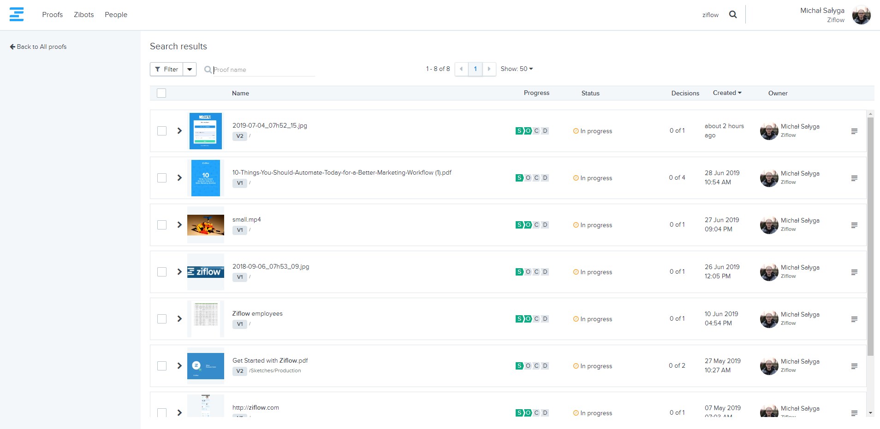Click the search magnifier icon in header
The height and width of the screenshot is (429, 880).
pos(732,15)
